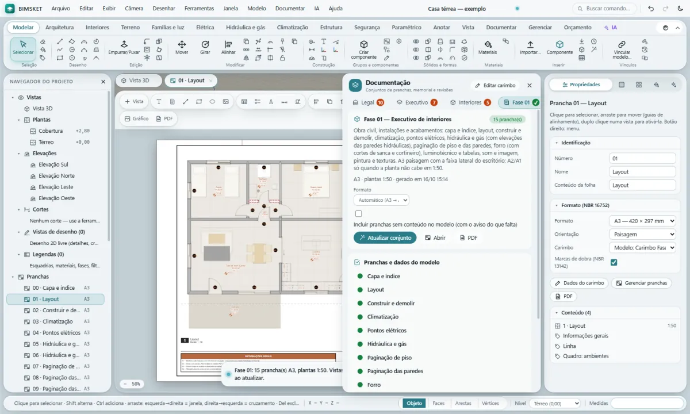Insert image via picture icon in sheet toolbar
This screenshot has width=690, height=414.
[x=225, y=102]
